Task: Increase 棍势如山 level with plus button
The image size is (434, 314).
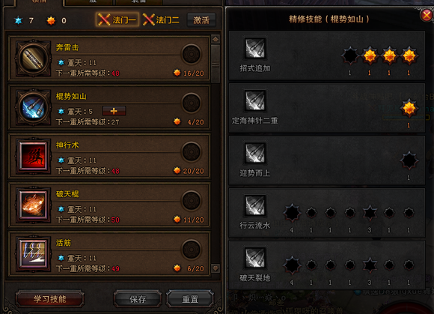Action: click(114, 111)
